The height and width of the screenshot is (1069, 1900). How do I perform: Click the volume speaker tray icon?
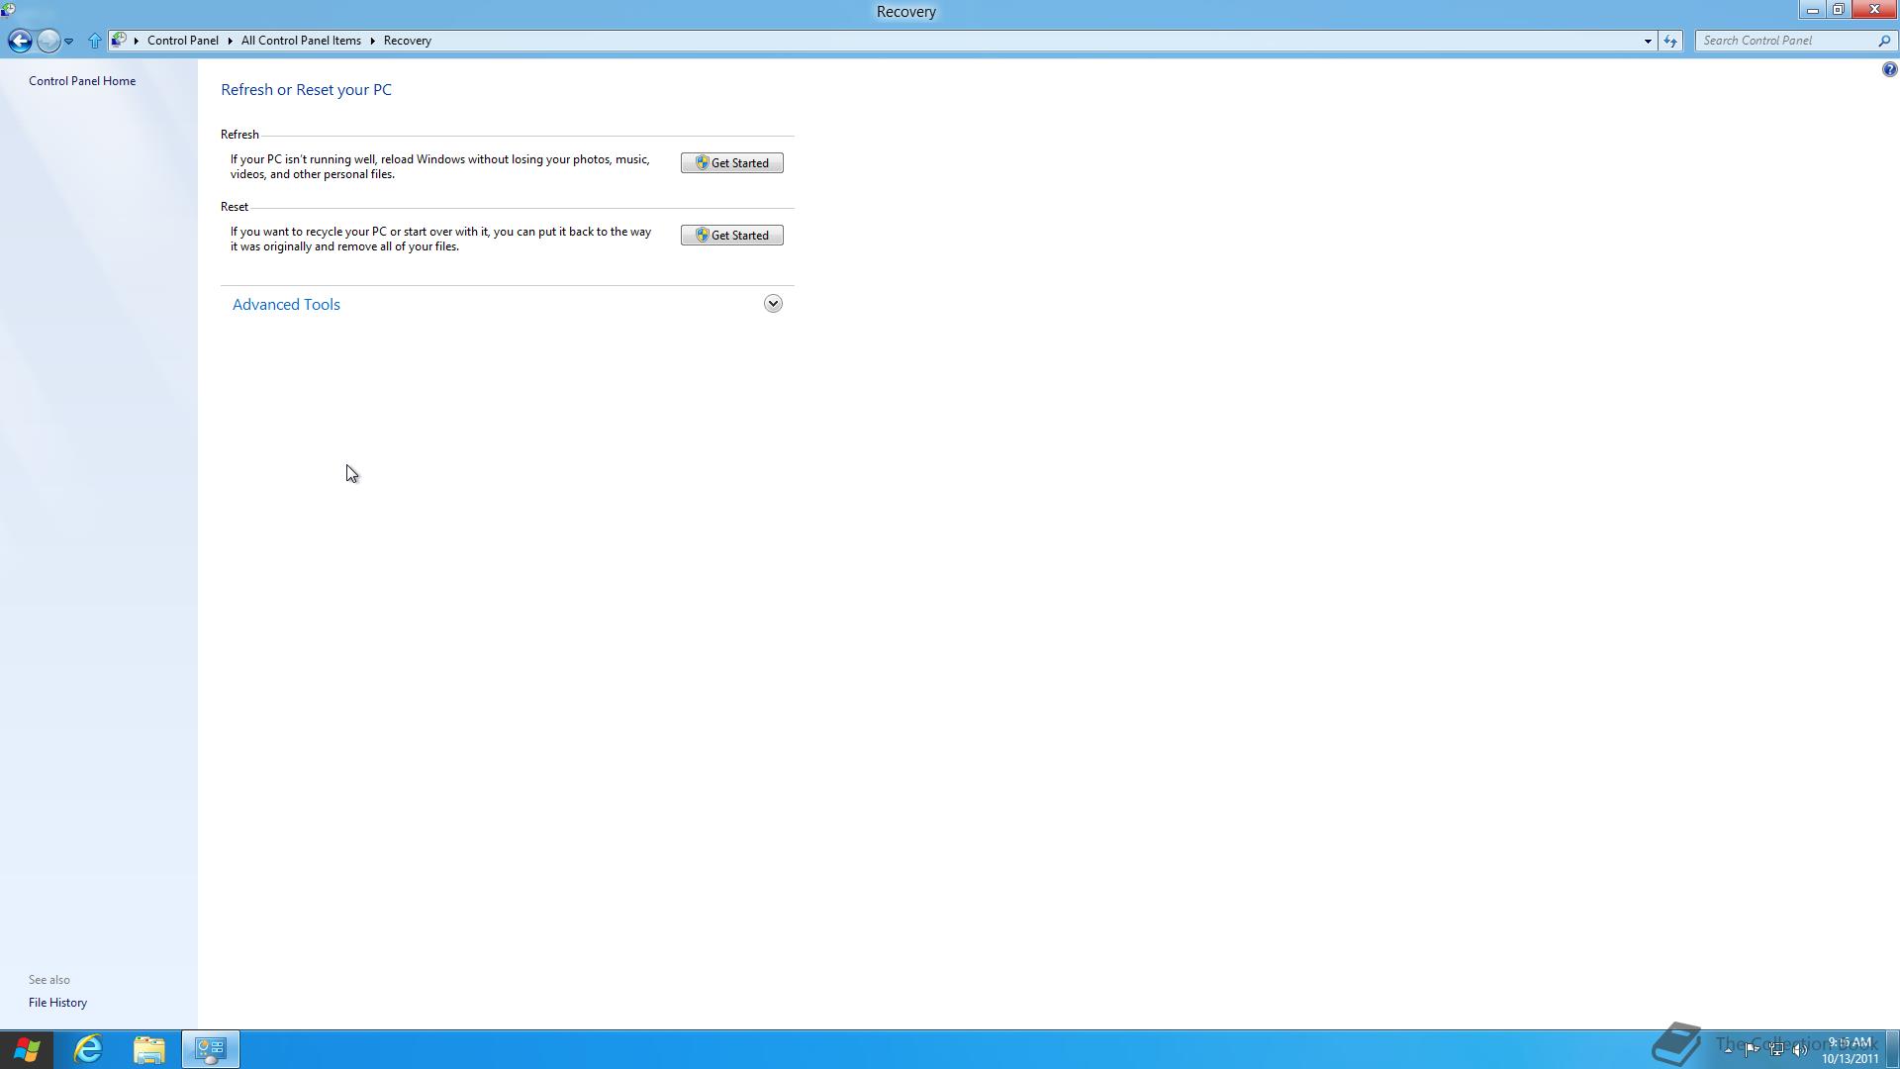pyautogui.click(x=1799, y=1049)
